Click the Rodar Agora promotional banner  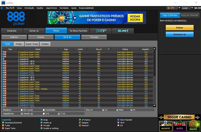(x=97, y=17)
